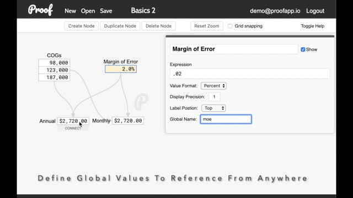Click the Proof logo
The image size is (353, 198).
click(x=40, y=10)
